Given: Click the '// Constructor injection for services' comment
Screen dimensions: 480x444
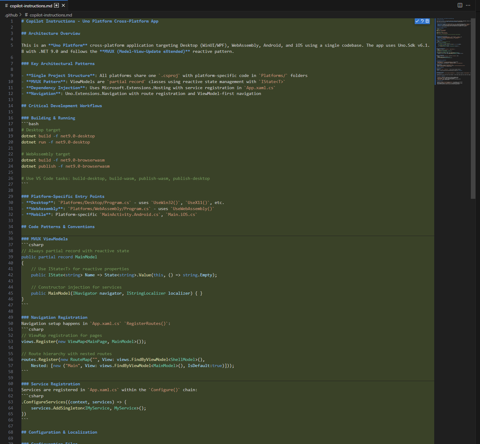Looking at the screenshot, I should pyautogui.click(x=76, y=287).
